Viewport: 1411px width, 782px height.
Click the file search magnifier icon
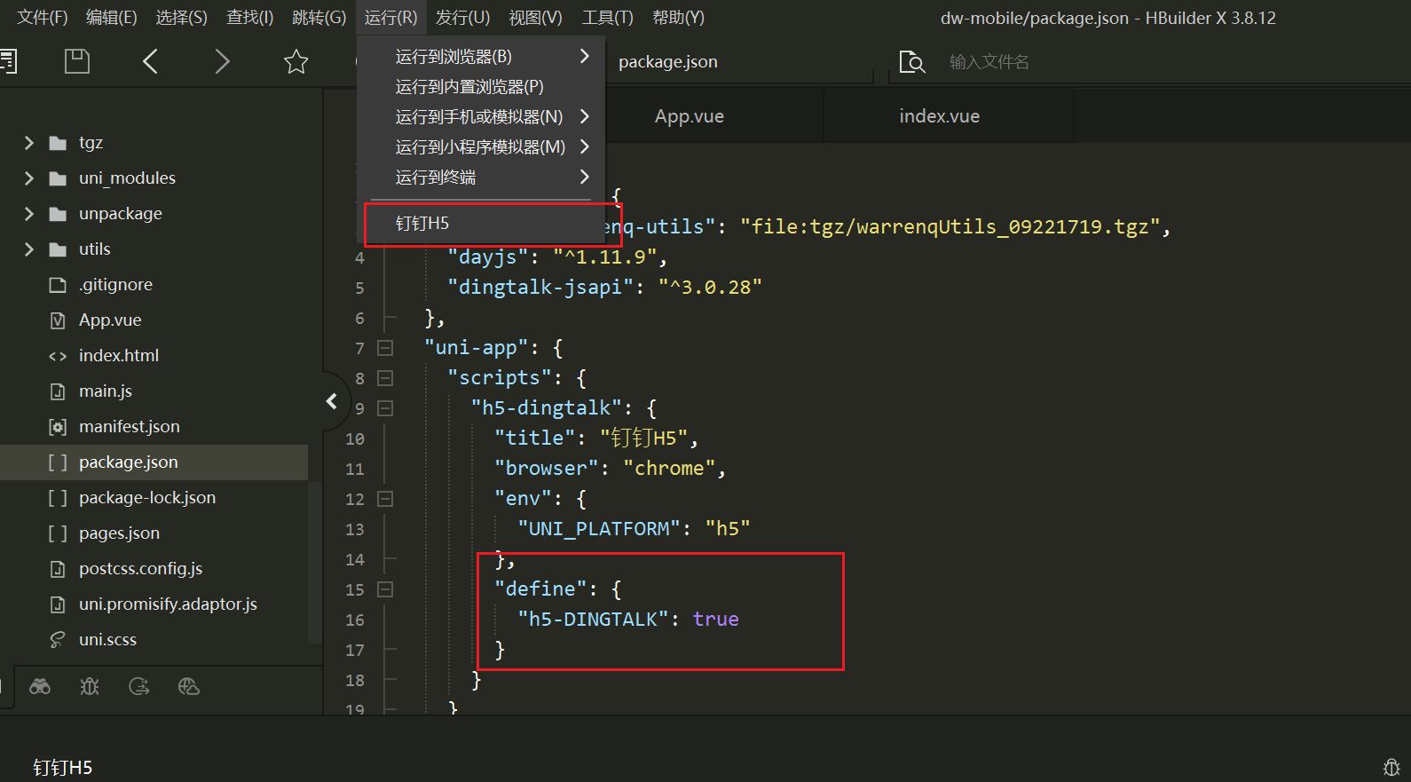click(x=911, y=61)
